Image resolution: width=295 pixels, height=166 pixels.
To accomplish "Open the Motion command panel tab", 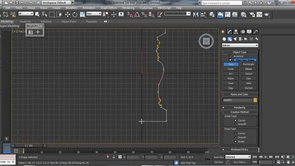I will point(243,32).
